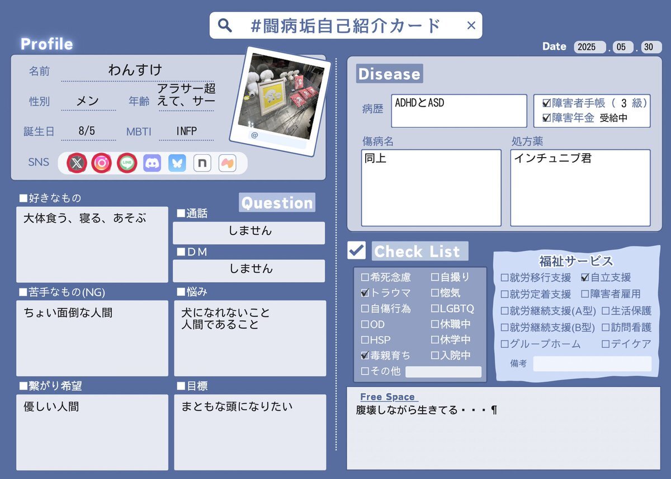
Task: Click the 目標 box まともな頭になりたい
Action: pyautogui.click(x=250, y=432)
